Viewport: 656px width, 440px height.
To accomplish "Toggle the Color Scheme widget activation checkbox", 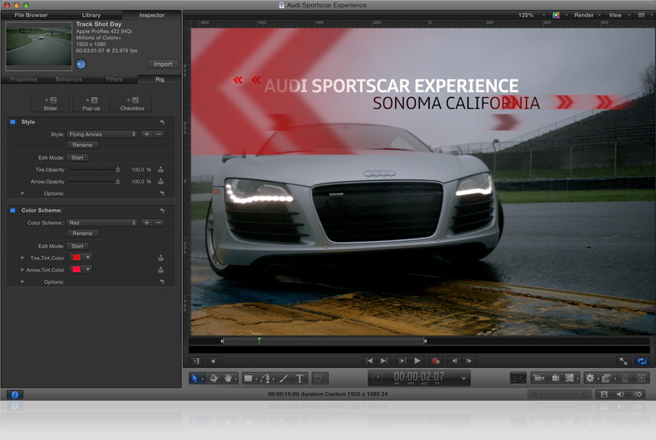I will coord(13,210).
